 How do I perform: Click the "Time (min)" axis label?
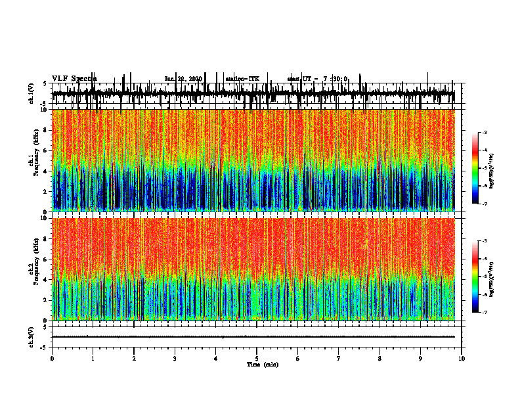click(263, 365)
